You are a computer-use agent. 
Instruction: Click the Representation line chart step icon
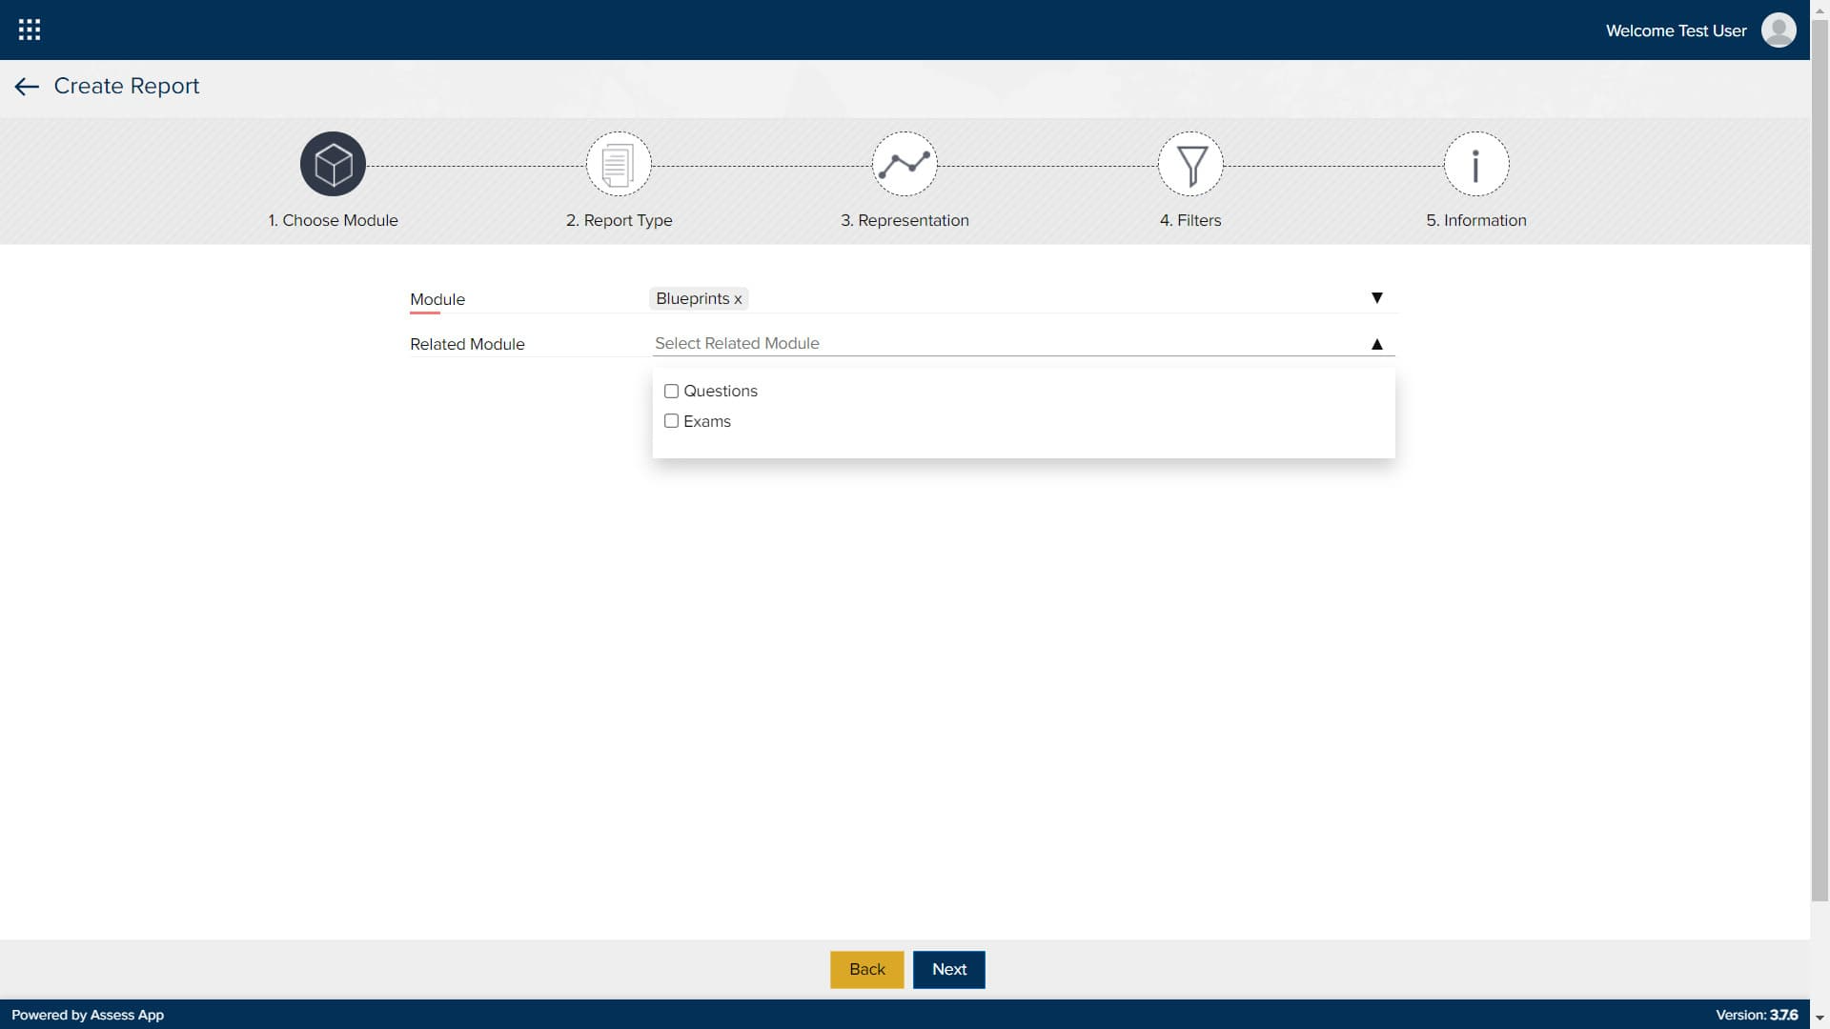pos(905,164)
